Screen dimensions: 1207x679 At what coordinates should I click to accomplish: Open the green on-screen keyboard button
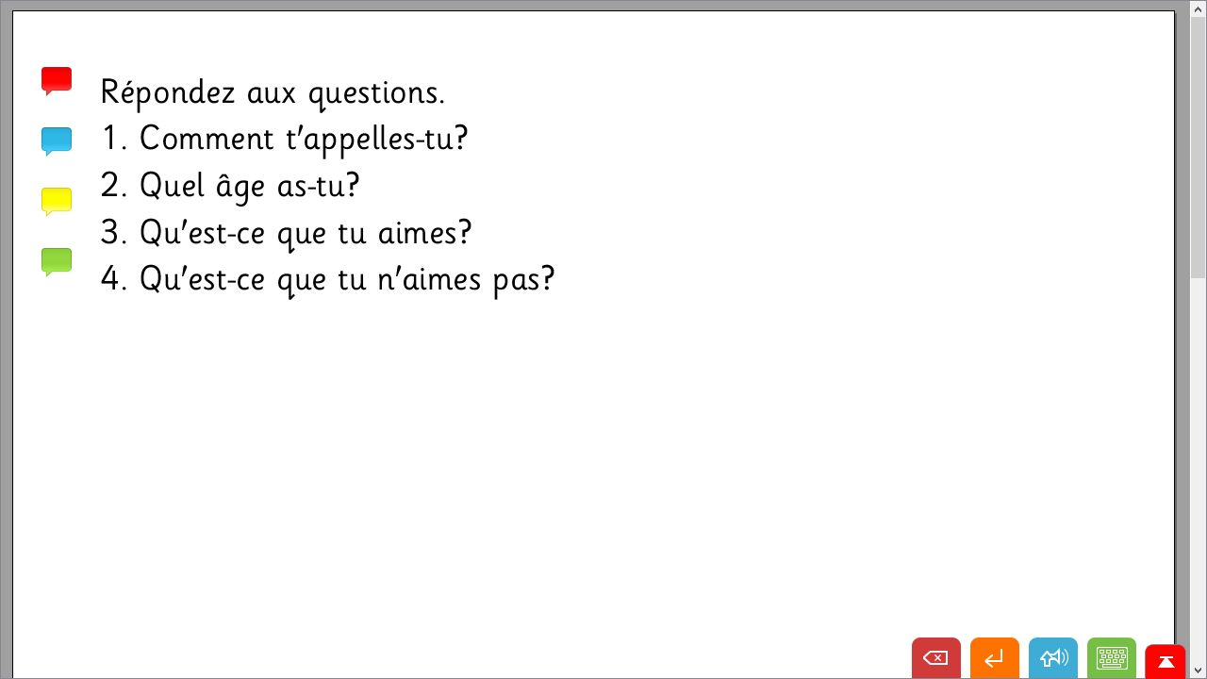click(1112, 658)
